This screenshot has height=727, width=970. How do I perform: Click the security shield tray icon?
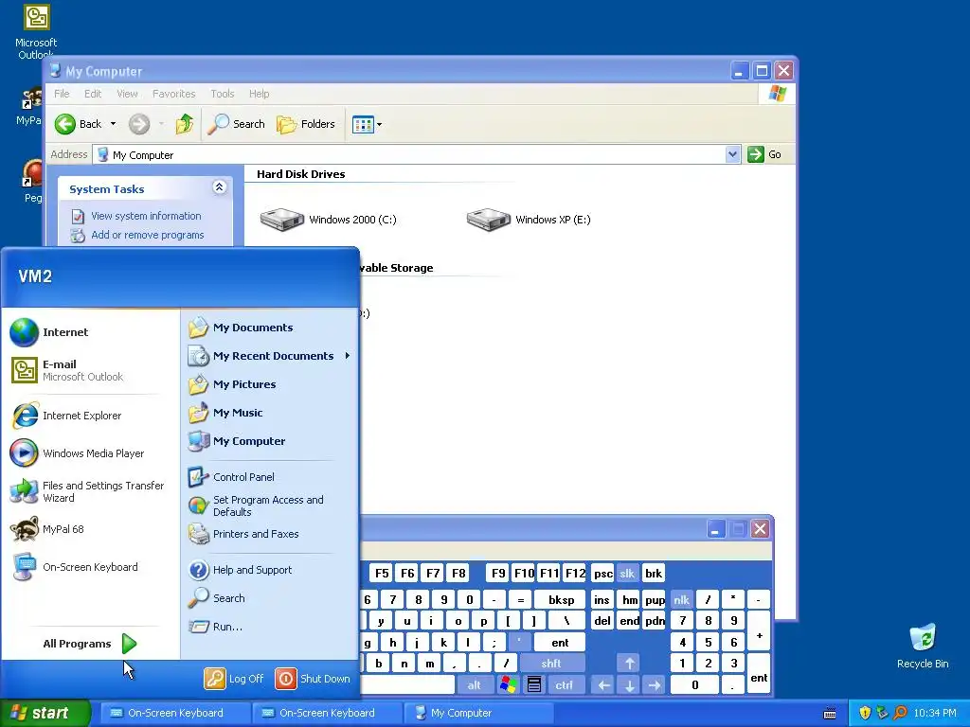tap(865, 713)
